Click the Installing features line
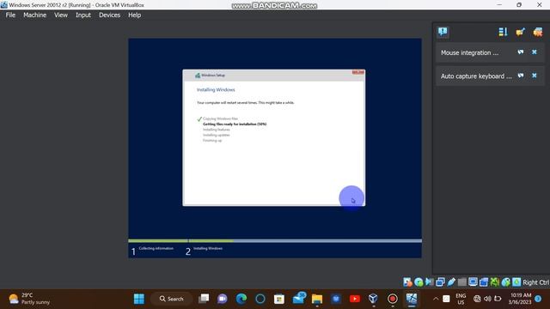The height and width of the screenshot is (309, 550). tap(216, 130)
